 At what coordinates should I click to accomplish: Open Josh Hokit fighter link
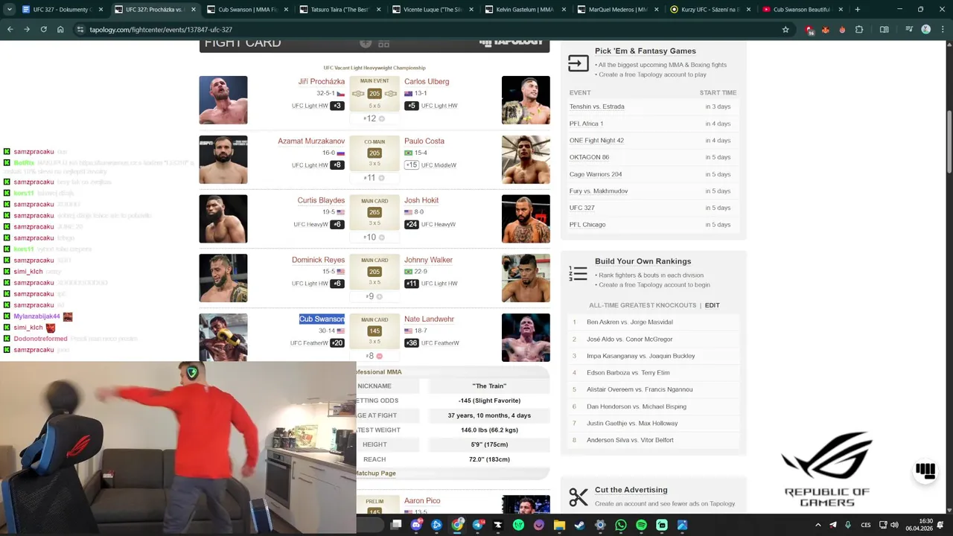[x=421, y=201]
